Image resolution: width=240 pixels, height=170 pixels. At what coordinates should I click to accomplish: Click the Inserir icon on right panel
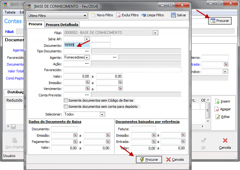point(217,101)
